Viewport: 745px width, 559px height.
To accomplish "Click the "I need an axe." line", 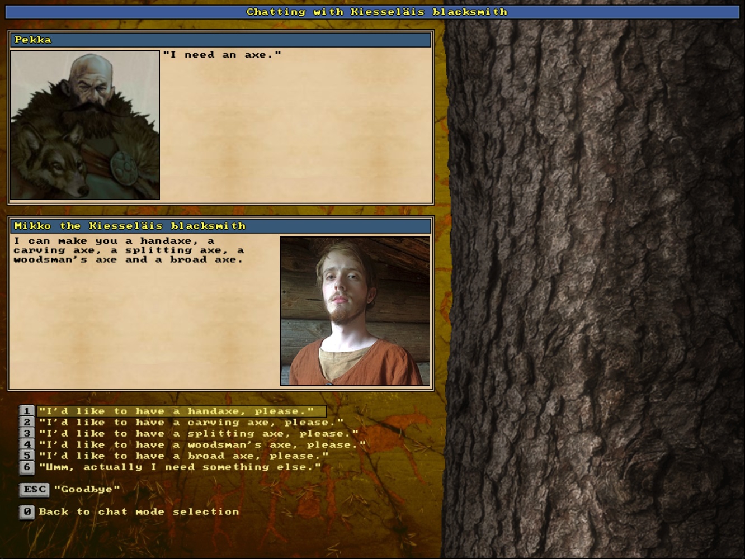I will (x=222, y=55).
